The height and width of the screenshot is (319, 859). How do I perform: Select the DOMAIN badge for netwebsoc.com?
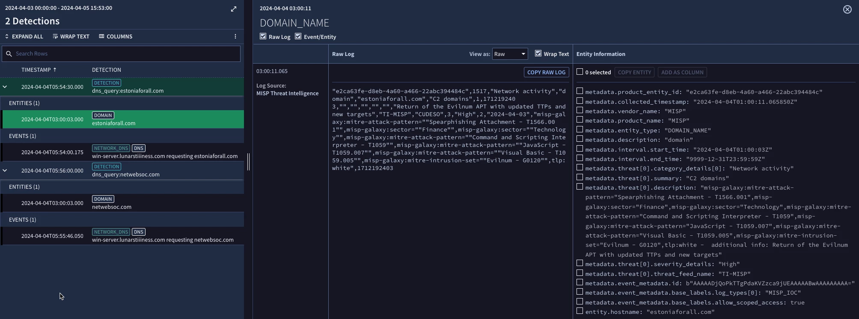pyautogui.click(x=103, y=199)
